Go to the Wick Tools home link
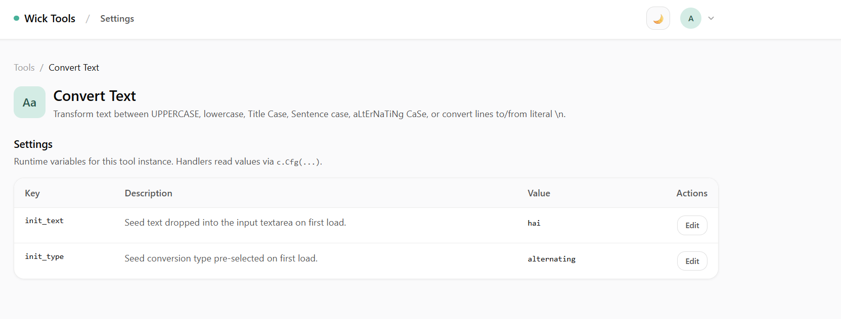 click(50, 19)
